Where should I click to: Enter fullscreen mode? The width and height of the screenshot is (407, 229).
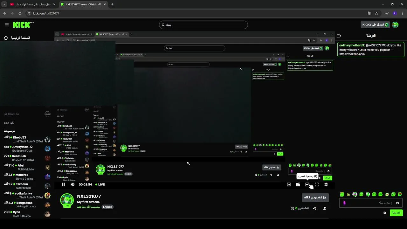pyautogui.click(x=317, y=184)
